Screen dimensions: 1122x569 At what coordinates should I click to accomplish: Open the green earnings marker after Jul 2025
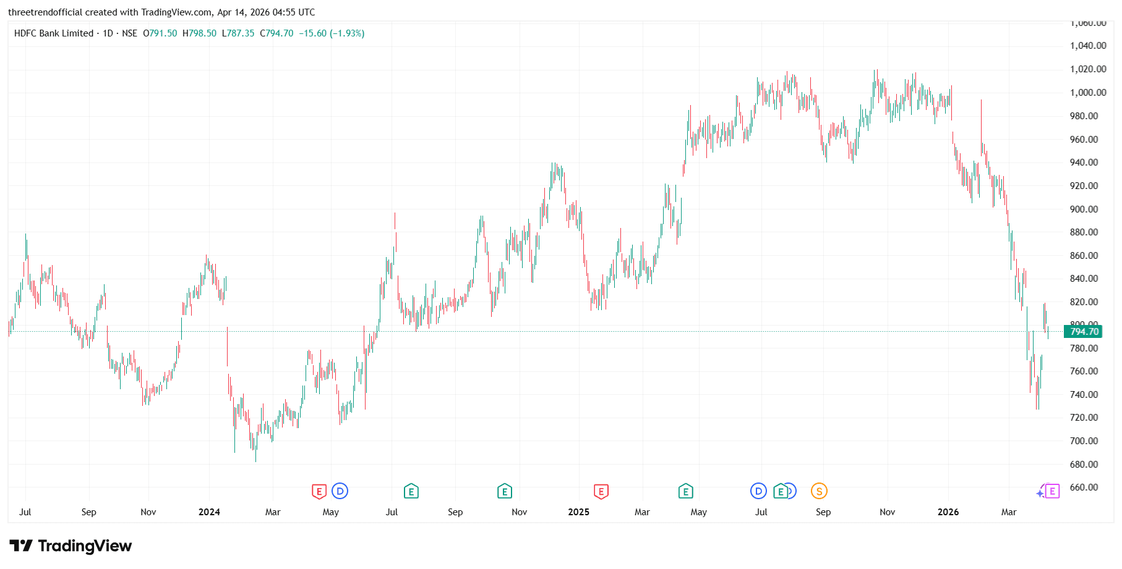pos(781,492)
